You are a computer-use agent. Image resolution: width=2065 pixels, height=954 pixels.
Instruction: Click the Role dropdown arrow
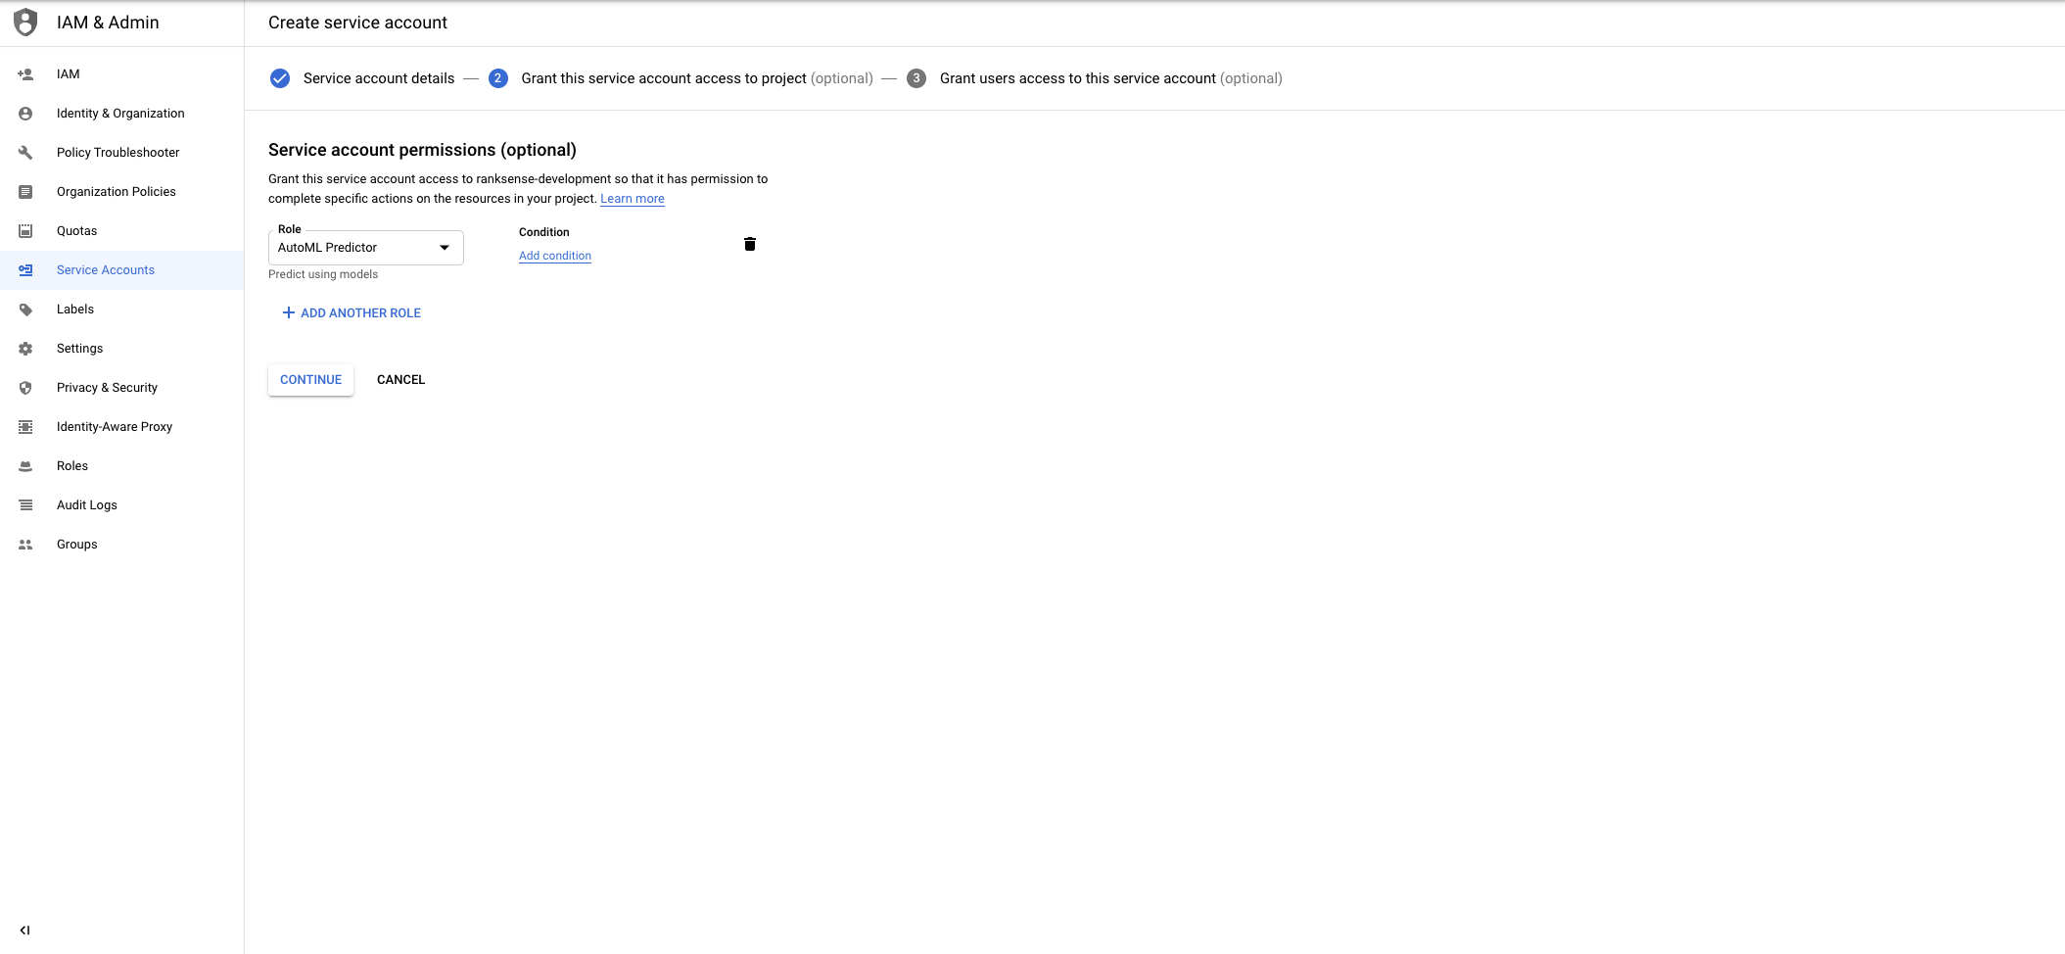tap(445, 248)
